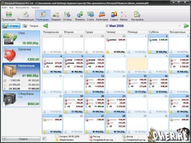Click the Сбербанк safe icon

click(10, 99)
